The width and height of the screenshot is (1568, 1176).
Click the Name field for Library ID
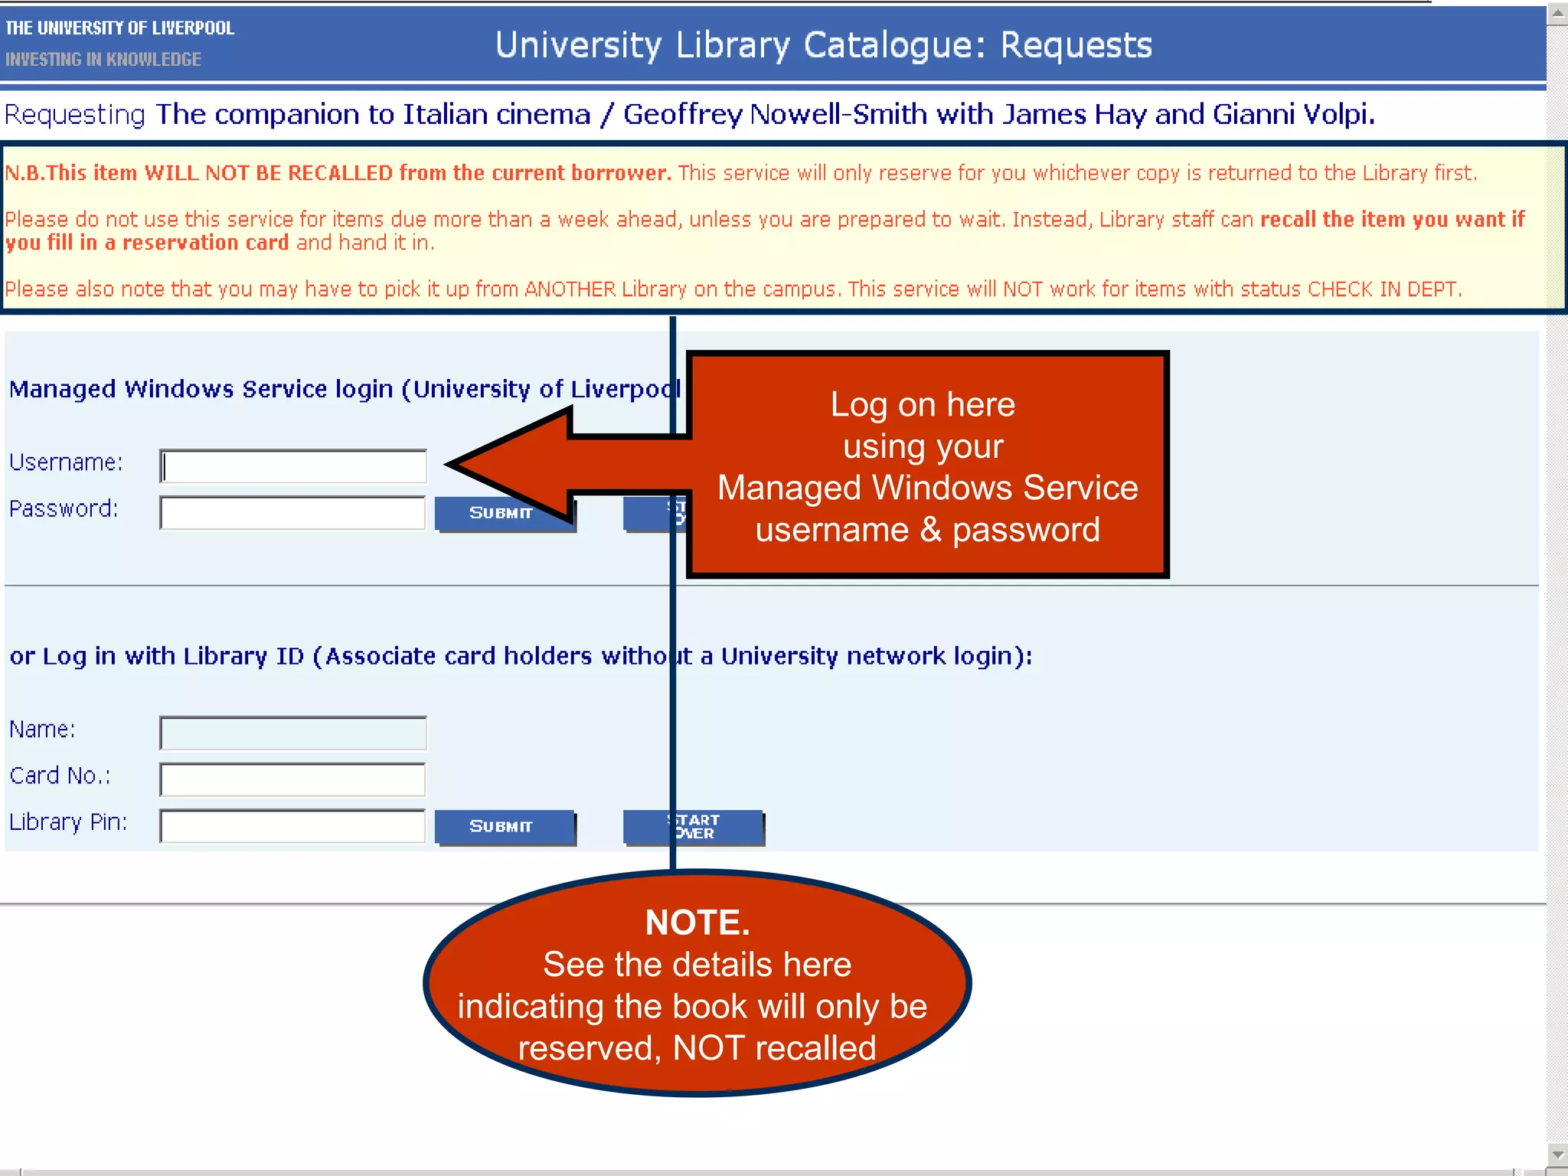click(x=292, y=733)
